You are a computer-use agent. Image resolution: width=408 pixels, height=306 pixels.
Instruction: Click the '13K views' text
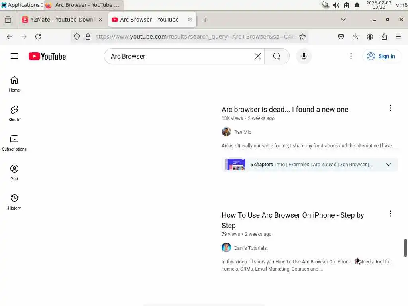[232, 118]
